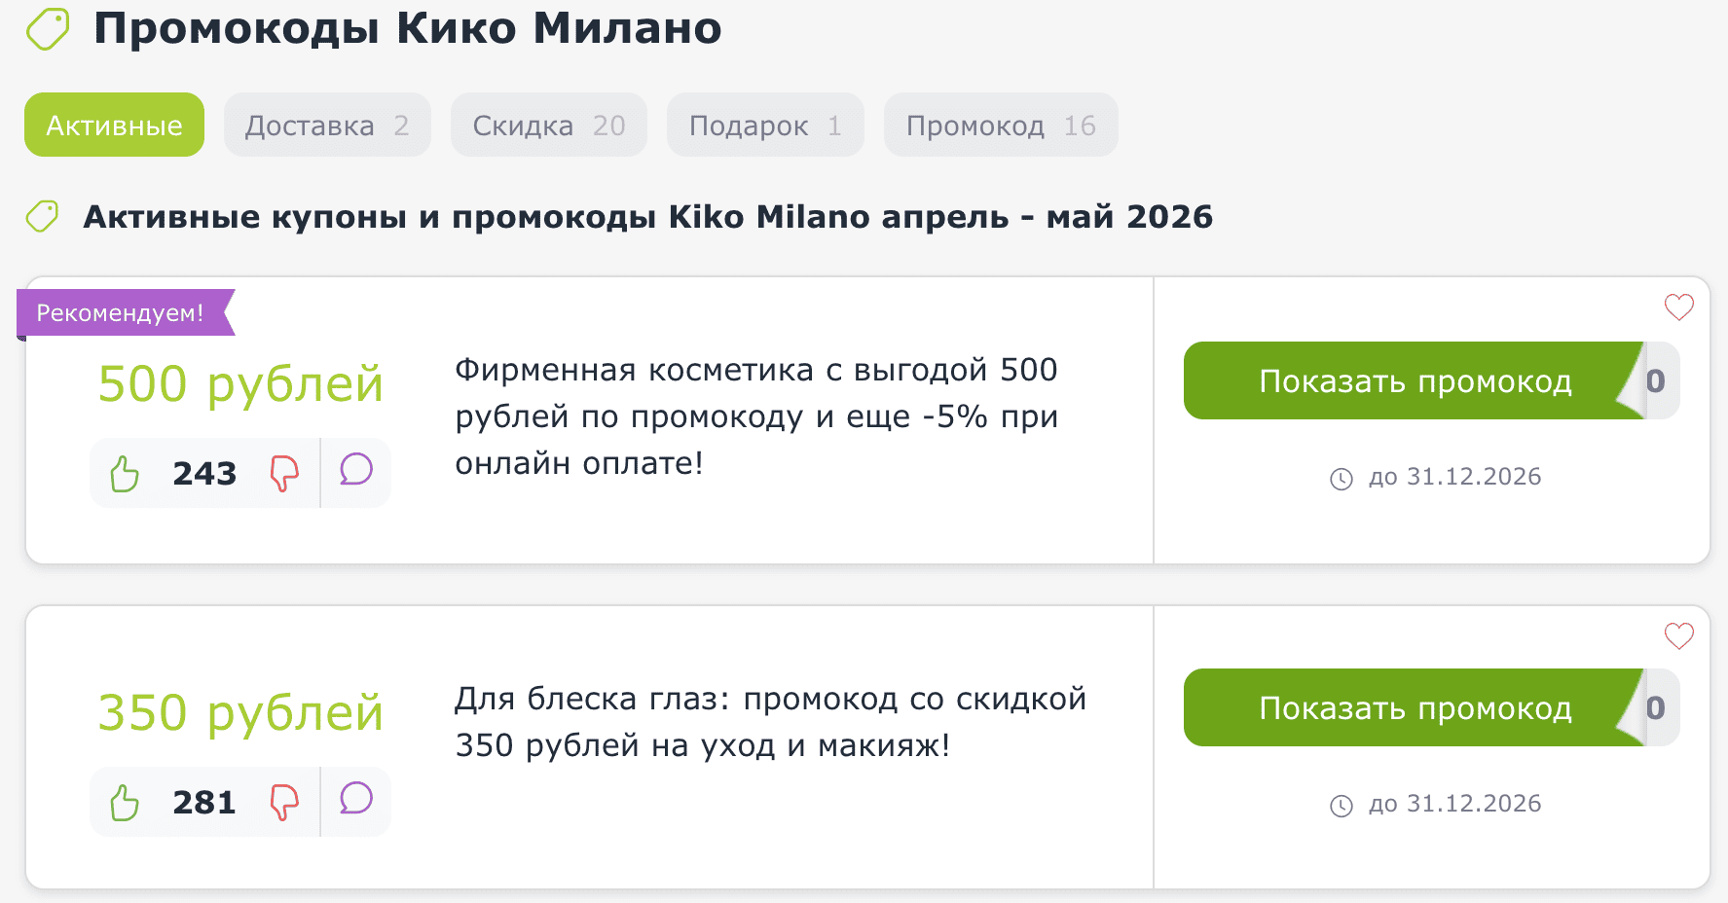Favorite the 500 рублей coupon with the heart

pos(1677,308)
